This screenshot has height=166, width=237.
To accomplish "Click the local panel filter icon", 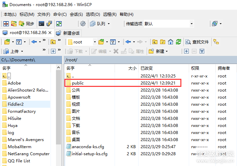I will pyautogui.click(x=19, y=42).
